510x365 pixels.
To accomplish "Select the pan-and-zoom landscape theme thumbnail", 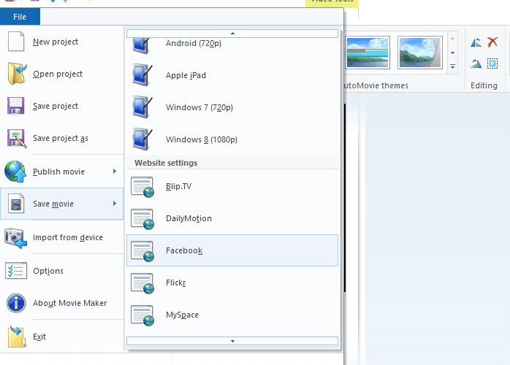I will (x=368, y=53).
